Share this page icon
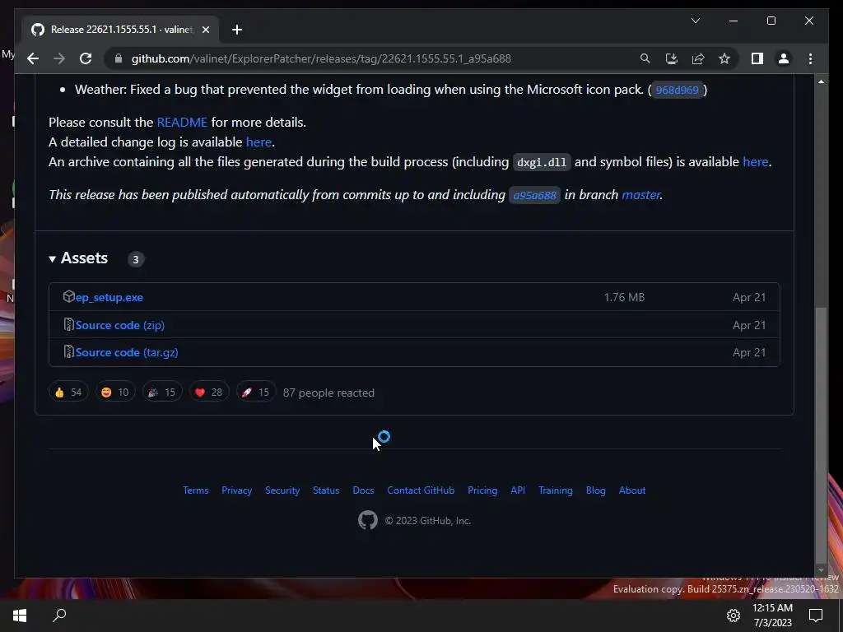This screenshot has height=632, width=843. (x=698, y=58)
